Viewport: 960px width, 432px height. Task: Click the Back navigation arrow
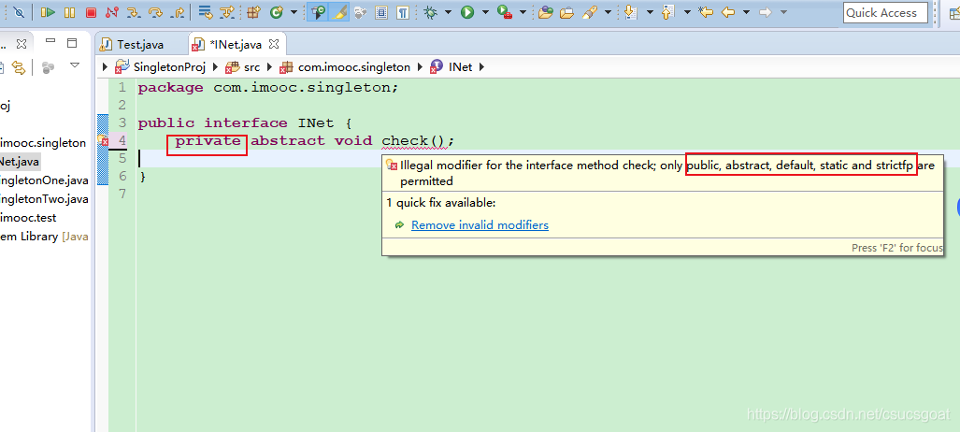click(x=728, y=12)
